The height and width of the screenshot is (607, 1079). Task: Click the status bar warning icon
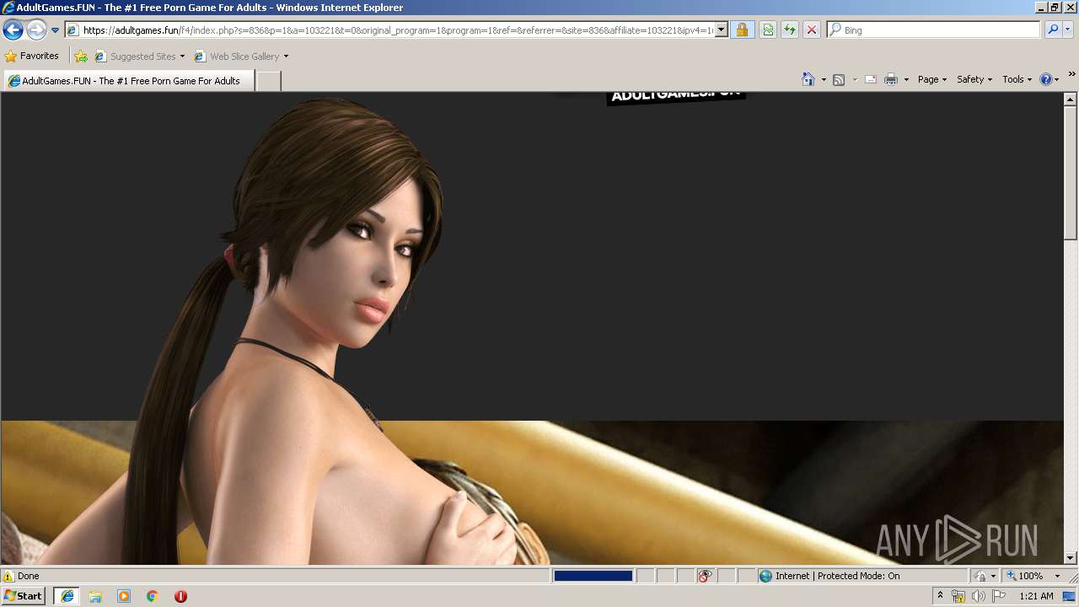(8, 576)
